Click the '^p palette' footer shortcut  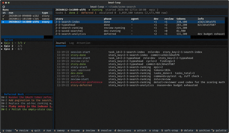point(219,131)
